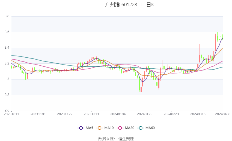Viewport: 232px width, 141px height.
Task: Click the 3.6 price axis label
Action: 7,32
